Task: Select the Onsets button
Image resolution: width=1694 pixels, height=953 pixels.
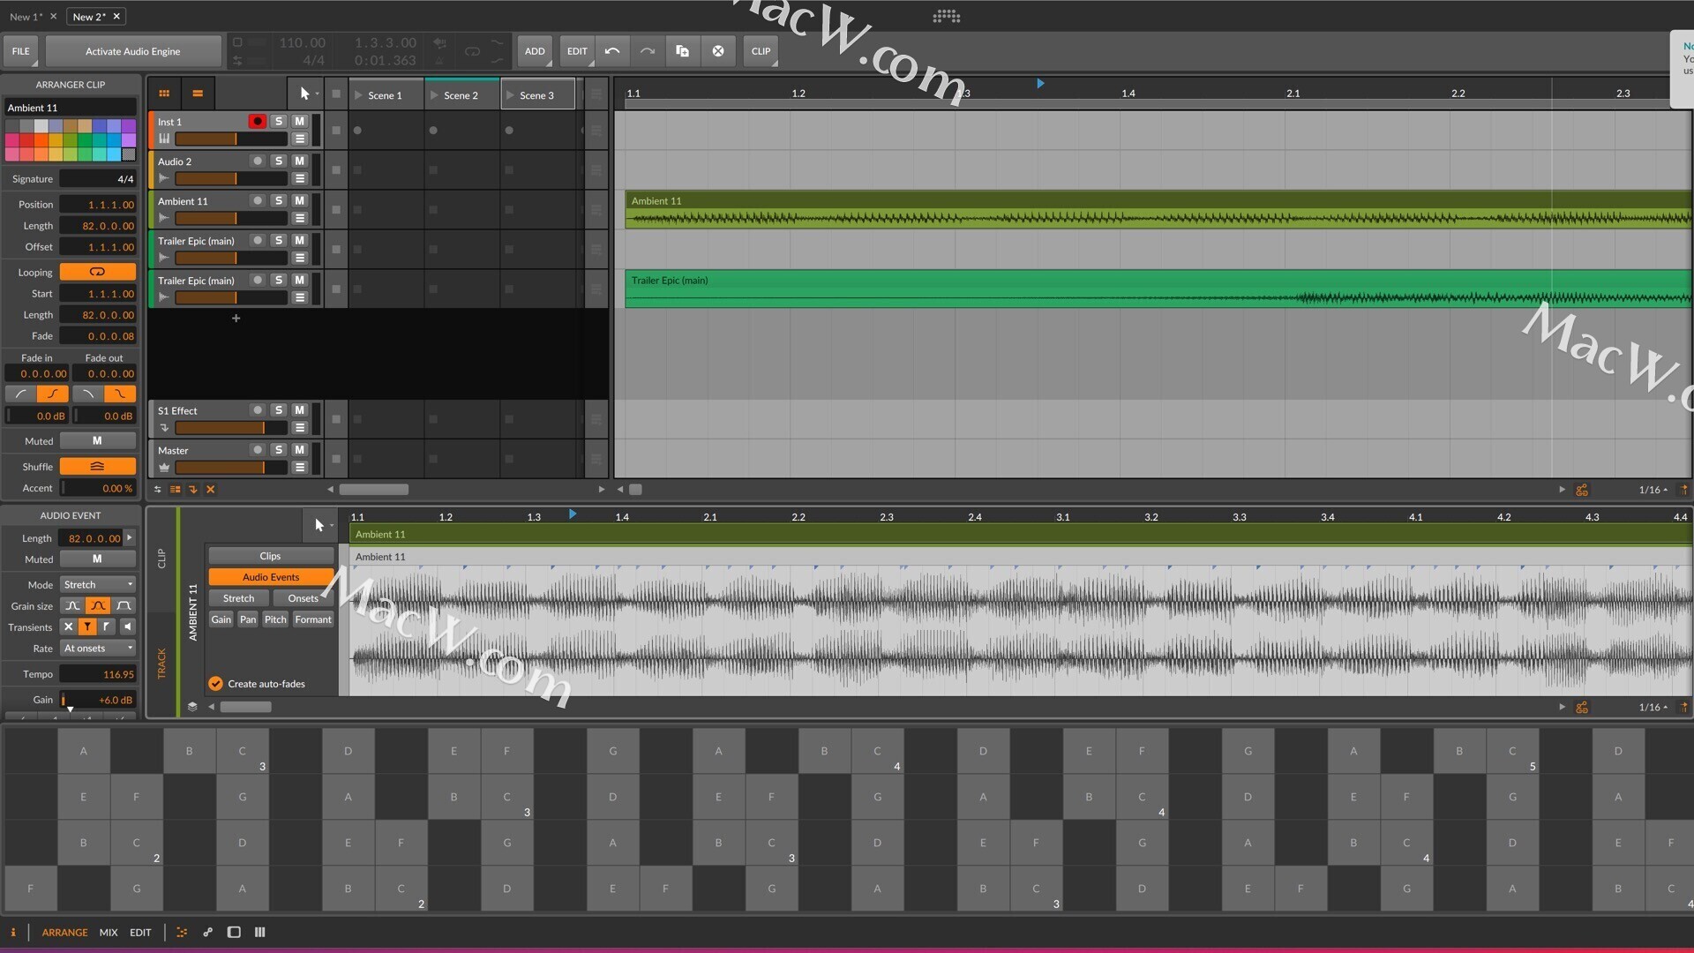Action: pyautogui.click(x=303, y=598)
